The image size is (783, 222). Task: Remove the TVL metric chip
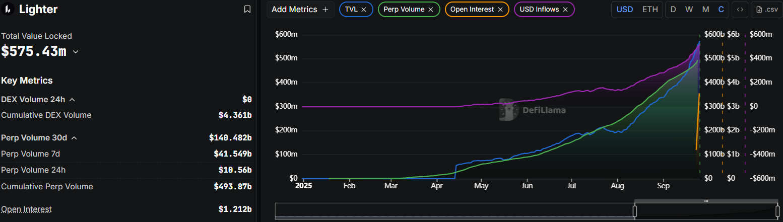(364, 10)
